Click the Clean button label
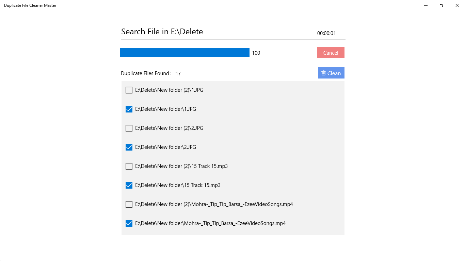The height and width of the screenshot is (261, 465). (x=334, y=73)
